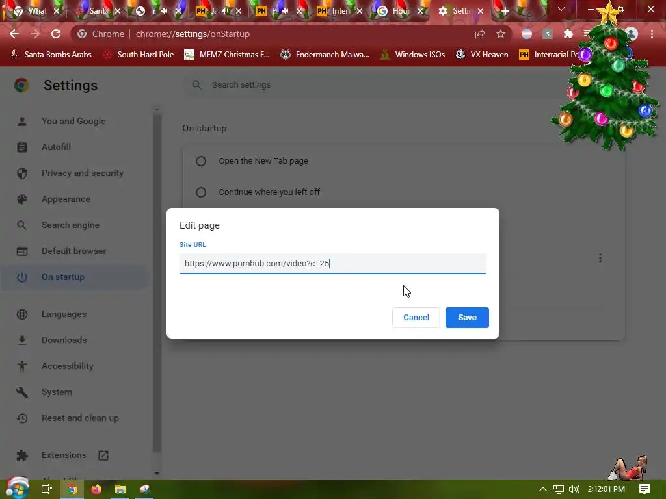Open System settings section
This screenshot has width=666, height=499.
(x=57, y=392)
